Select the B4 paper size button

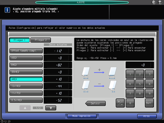26,65
